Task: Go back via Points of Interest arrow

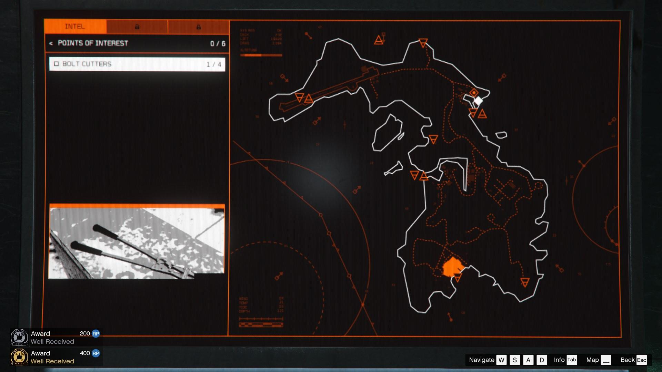Action: click(51, 43)
